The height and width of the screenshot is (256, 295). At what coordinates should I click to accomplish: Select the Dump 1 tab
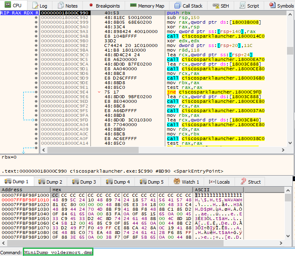[17, 182]
